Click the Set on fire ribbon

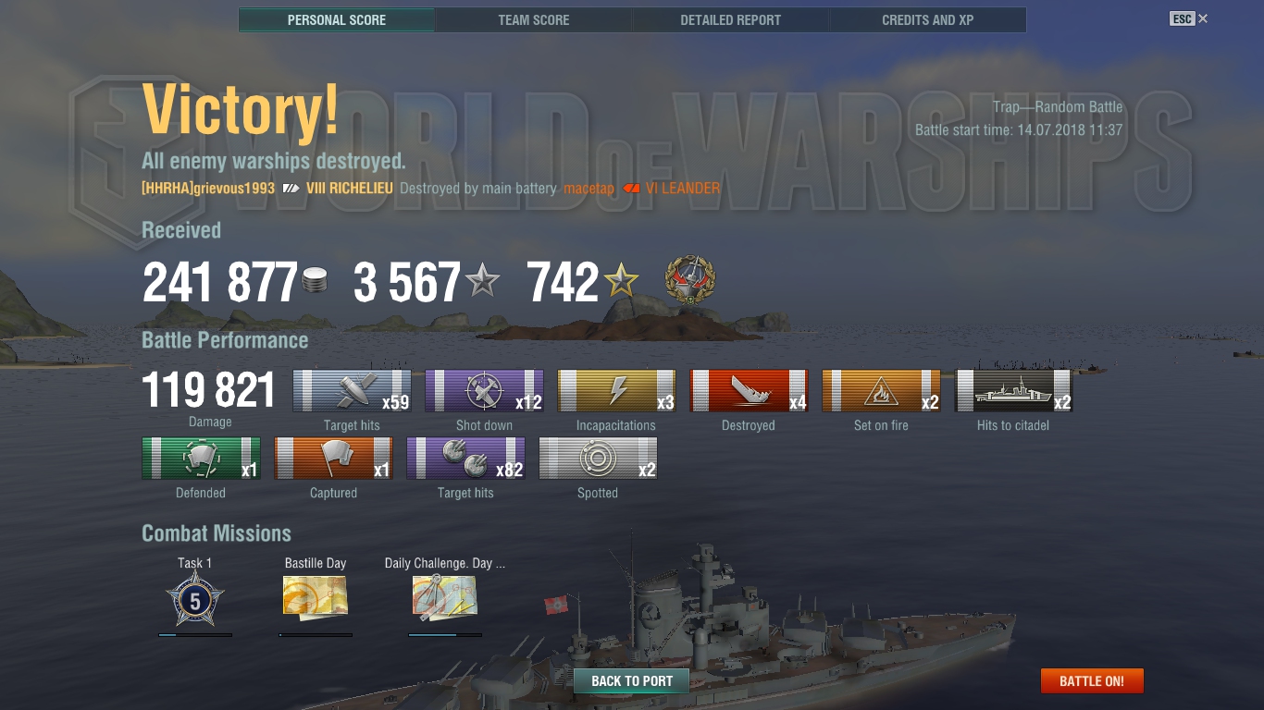(x=881, y=390)
